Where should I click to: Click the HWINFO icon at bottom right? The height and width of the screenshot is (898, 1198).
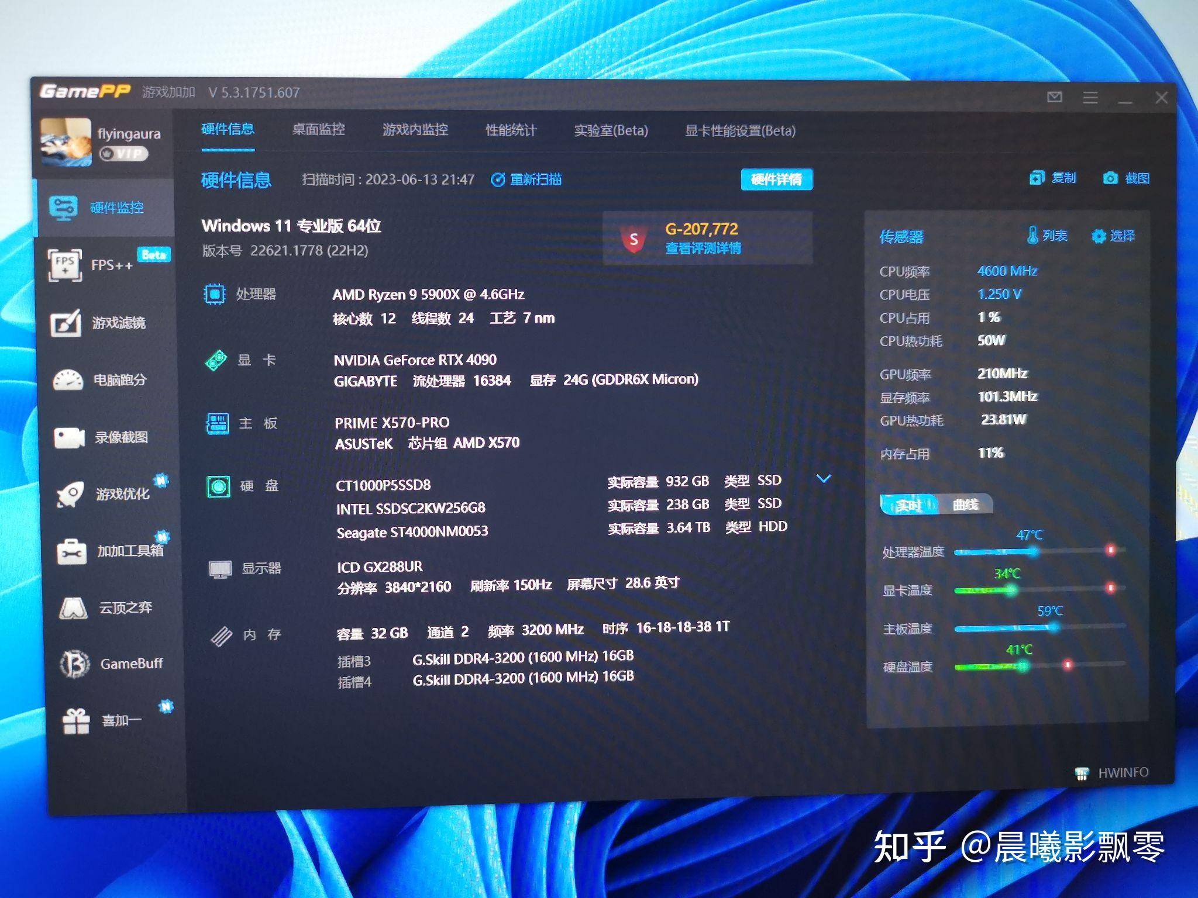coord(1082,773)
